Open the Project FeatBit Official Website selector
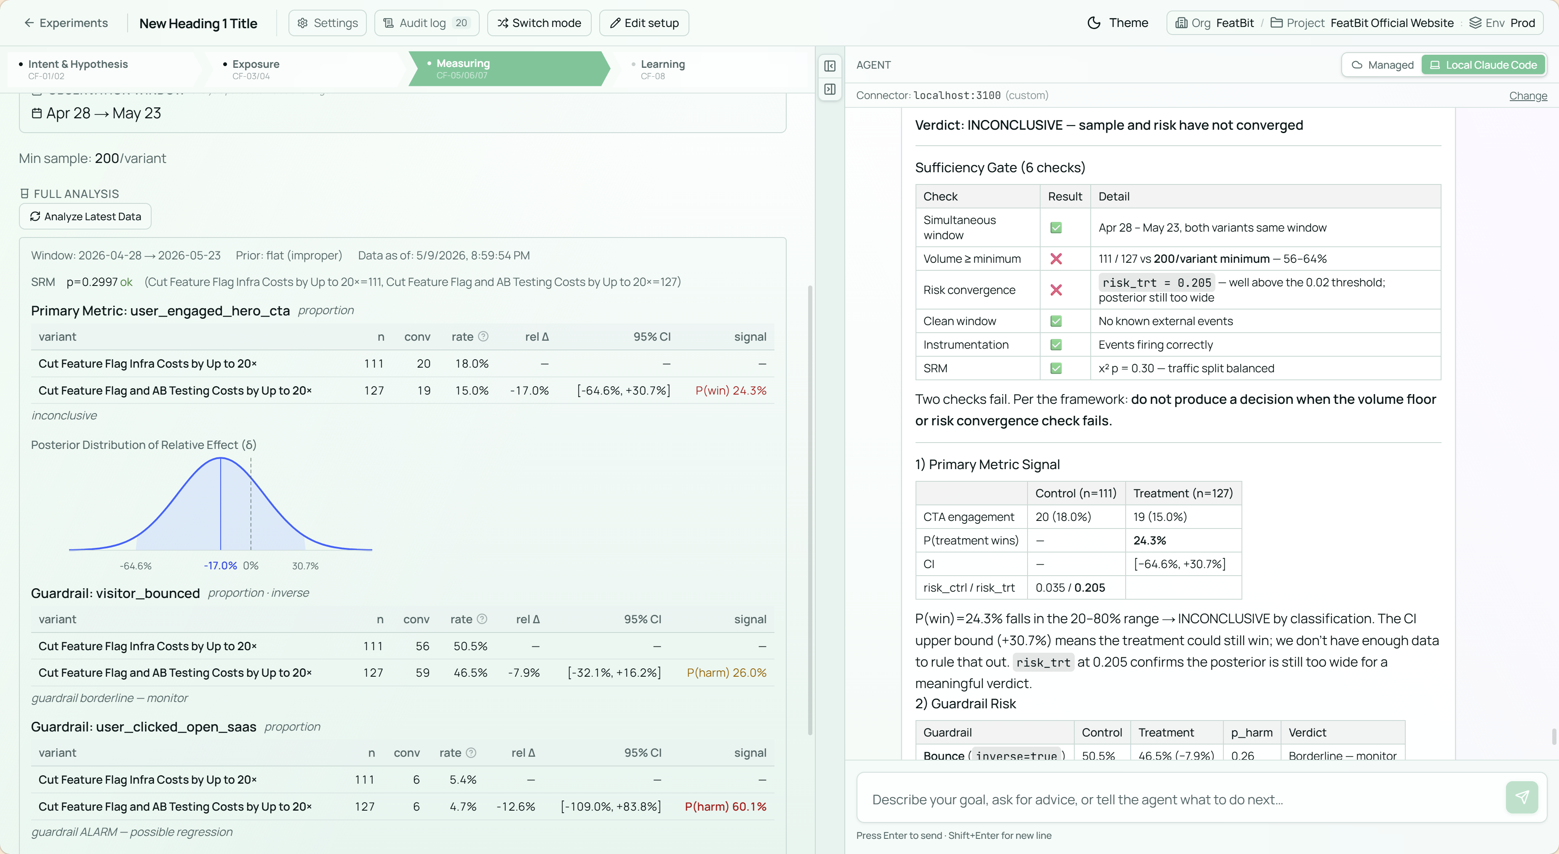The image size is (1559, 854). 1362,23
